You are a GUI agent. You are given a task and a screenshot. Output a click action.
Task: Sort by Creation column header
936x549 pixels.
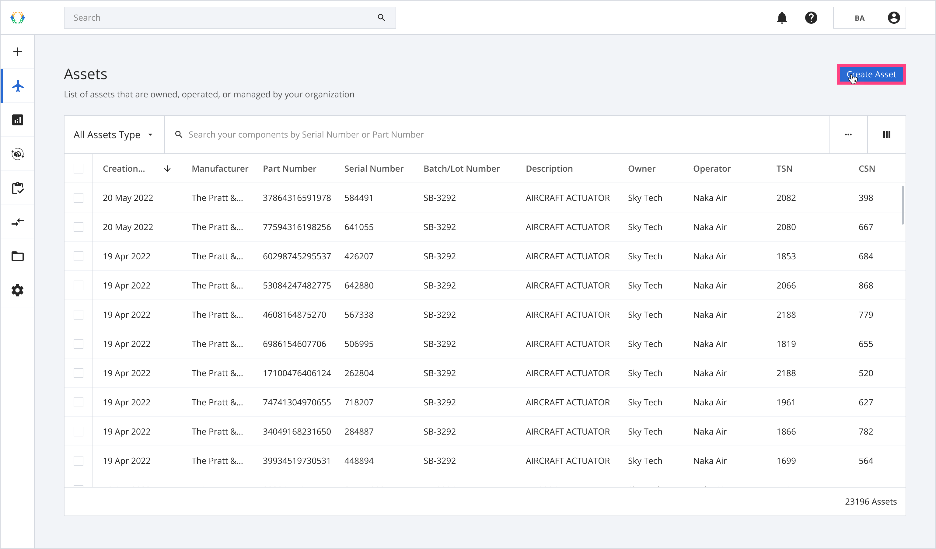124,169
